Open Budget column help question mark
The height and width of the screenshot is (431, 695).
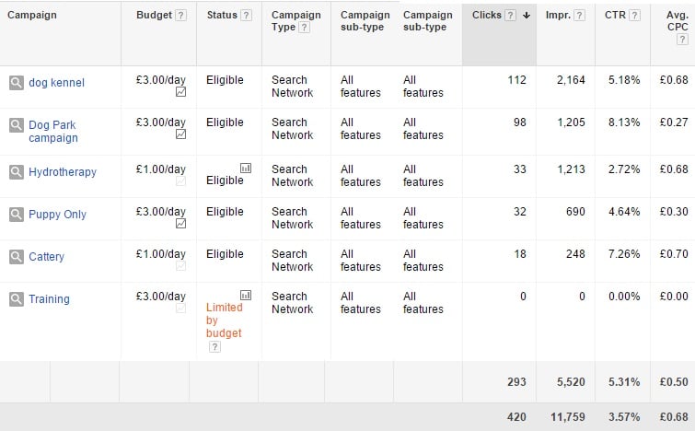pos(180,16)
